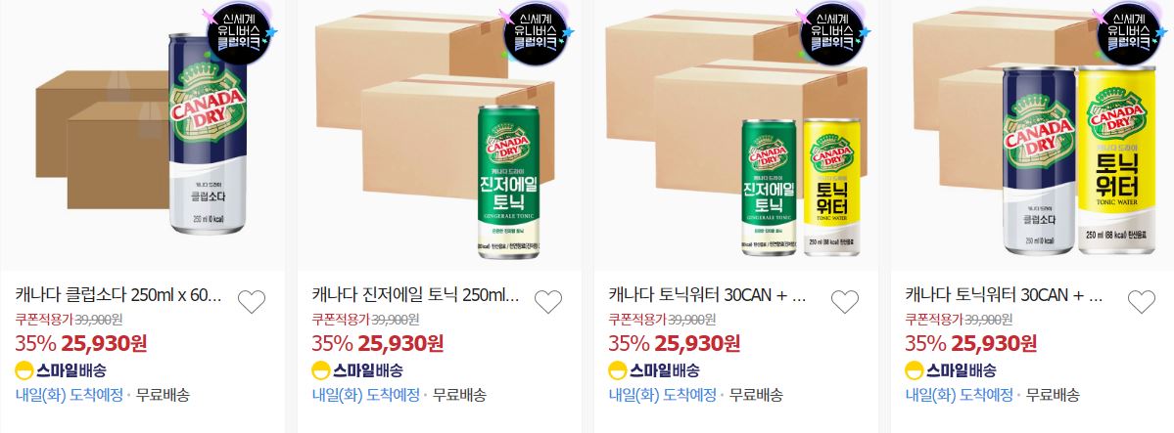Click the 클럽위크 badge on the third product image
This screenshot has width=1174, height=433.
pos(832,32)
